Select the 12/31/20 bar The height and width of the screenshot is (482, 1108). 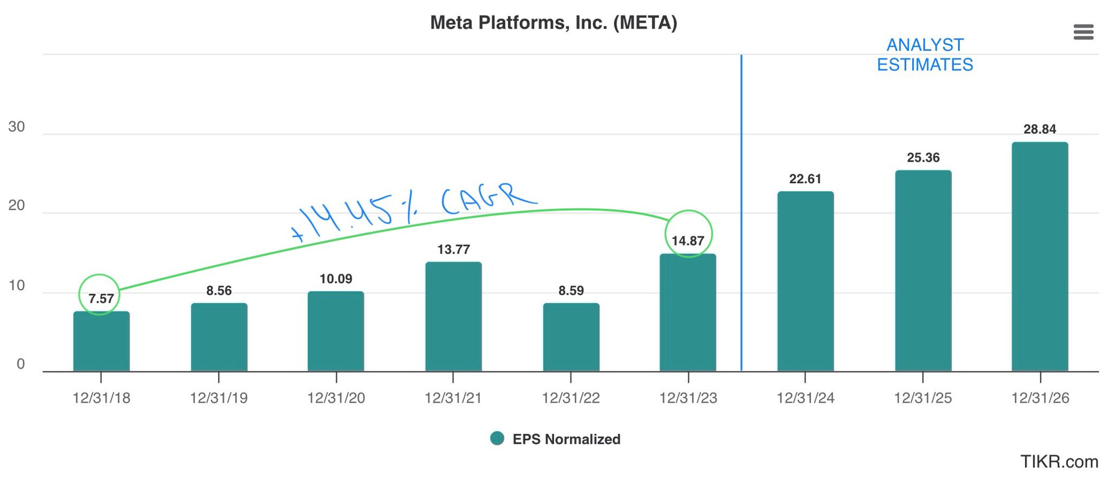(335, 332)
